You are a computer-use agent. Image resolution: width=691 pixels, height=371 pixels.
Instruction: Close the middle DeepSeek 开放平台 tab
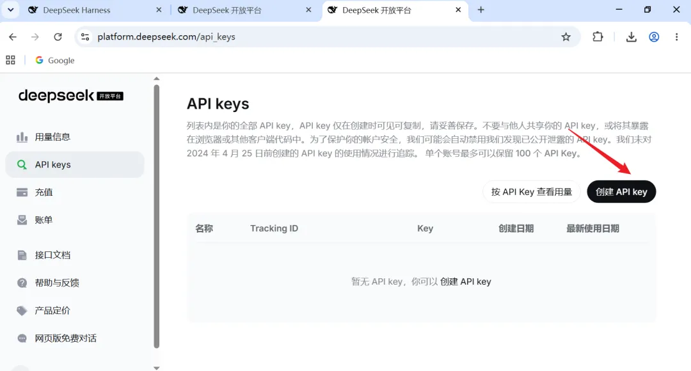pyautogui.click(x=308, y=10)
